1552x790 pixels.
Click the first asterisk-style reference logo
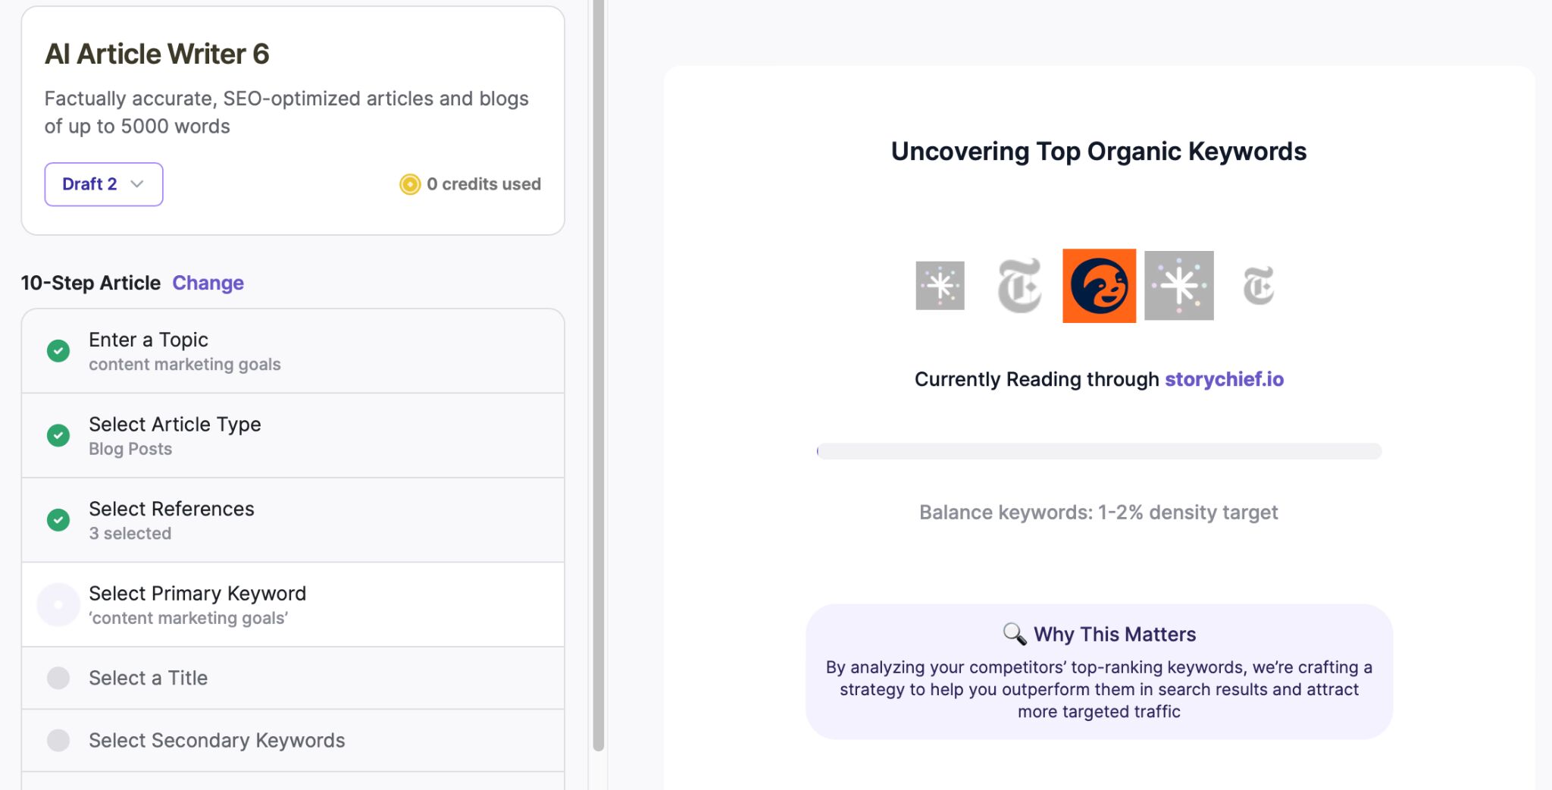[940, 286]
